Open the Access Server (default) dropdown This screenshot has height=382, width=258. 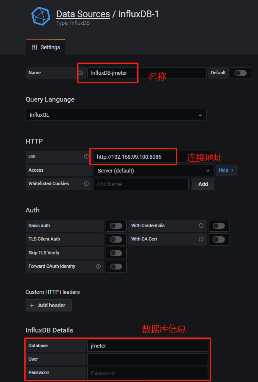point(154,170)
